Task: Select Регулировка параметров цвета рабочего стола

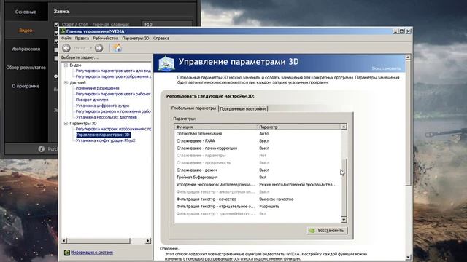Action: [113, 94]
